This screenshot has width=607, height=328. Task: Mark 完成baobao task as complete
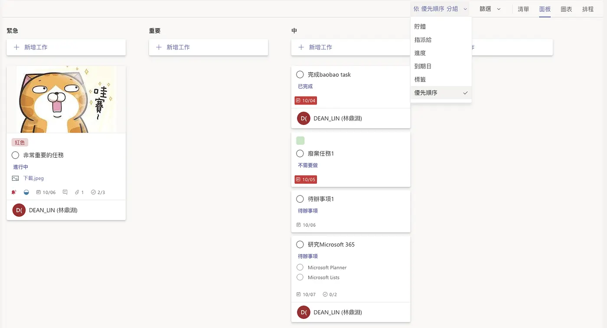[300, 75]
